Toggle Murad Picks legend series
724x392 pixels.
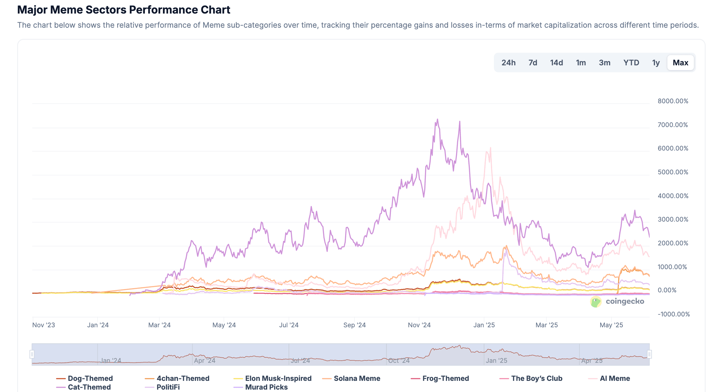(266, 387)
